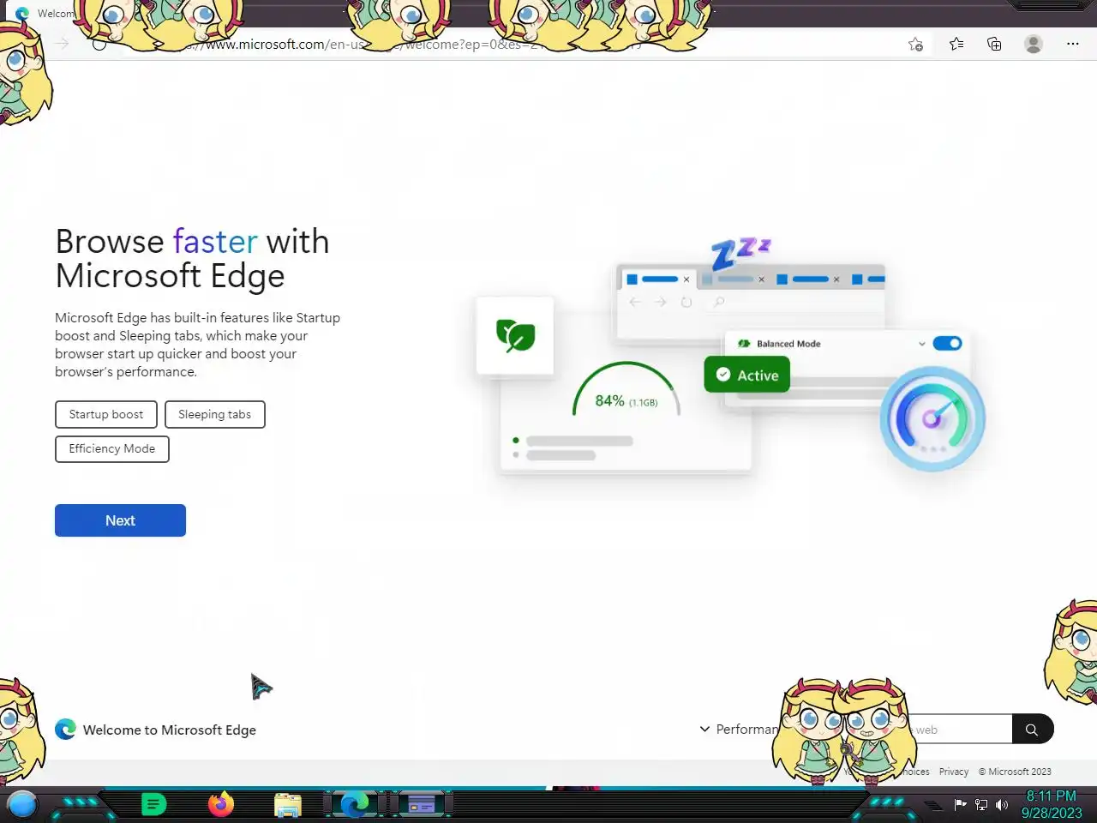Screen dimensions: 1097x823
Task: Click the blue Next button
Action: tap(120, 520)
